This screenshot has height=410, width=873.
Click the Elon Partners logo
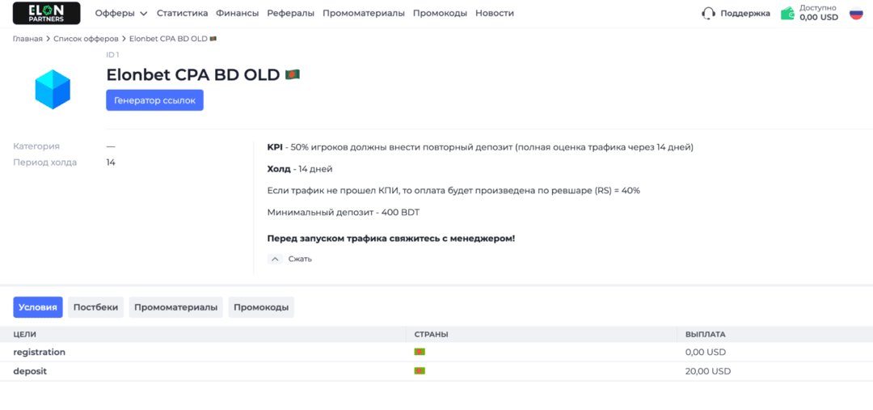pyautogui.click(x=46, y=14)
